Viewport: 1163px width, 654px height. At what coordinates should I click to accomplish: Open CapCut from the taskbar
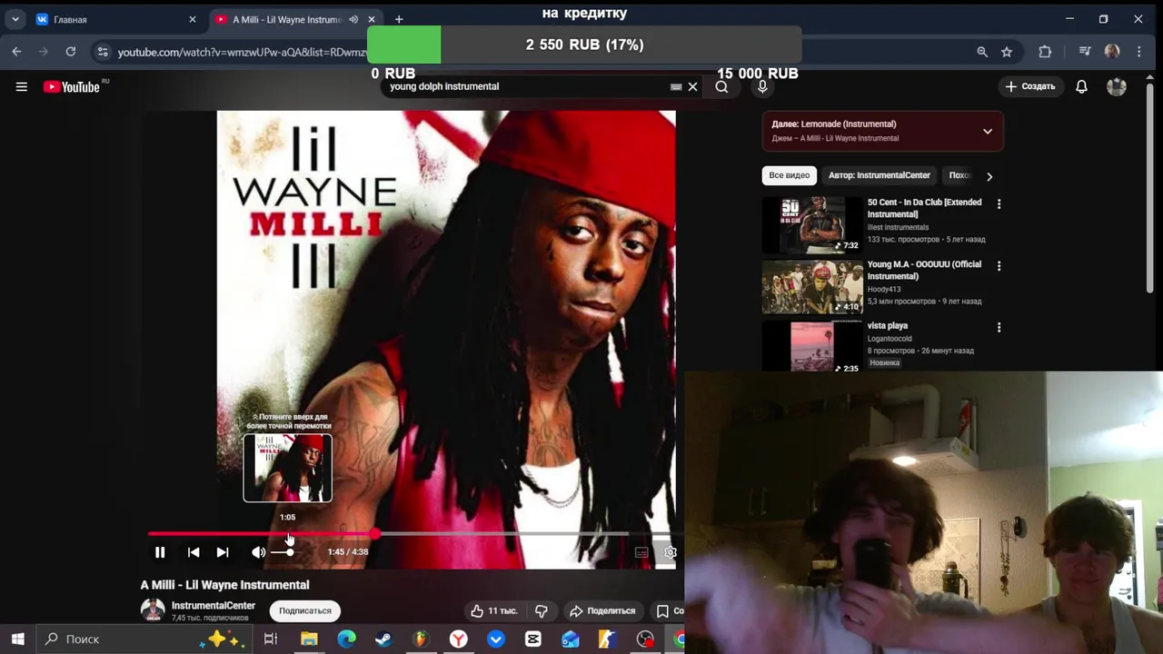[x=533, y=639]
